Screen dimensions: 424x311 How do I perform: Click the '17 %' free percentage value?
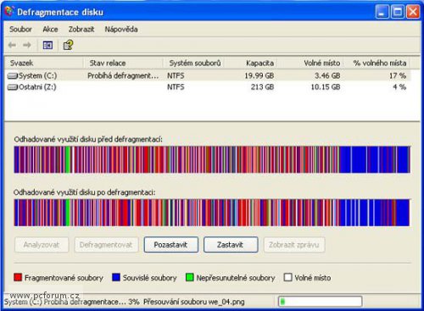398,75
